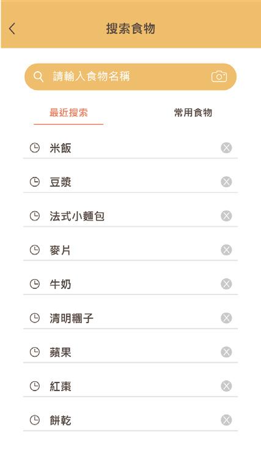The width and height of the screenshot is (261, 464).
Task: Select 米飯 from recent searches
Action: (130, 148)
